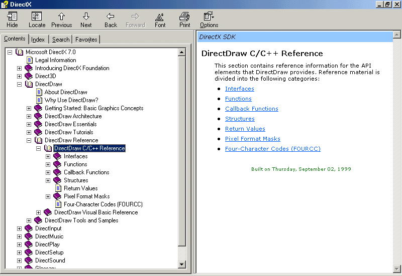Expand the Direct3D tree node

click(20, 76)
